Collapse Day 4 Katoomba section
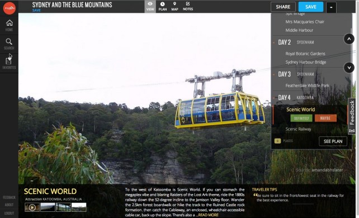Viewport: 359px width, 218px height. tap(274, 98)
